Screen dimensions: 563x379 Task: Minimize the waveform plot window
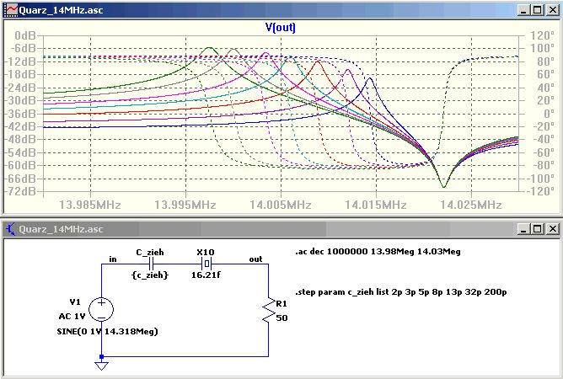[x=523, y=10]
